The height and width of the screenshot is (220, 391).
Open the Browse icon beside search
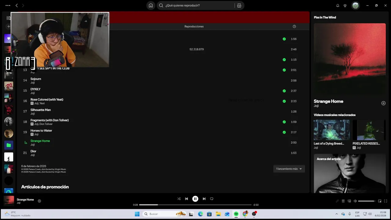[x=239, y=5]
